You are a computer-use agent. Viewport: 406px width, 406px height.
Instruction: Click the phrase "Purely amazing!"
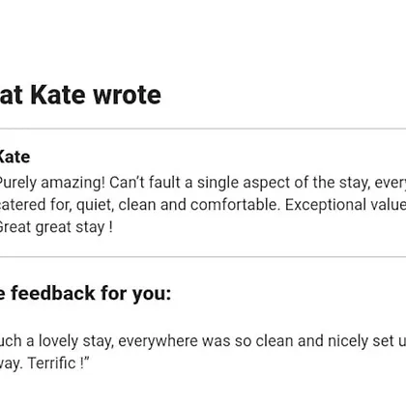click(52, 183)
